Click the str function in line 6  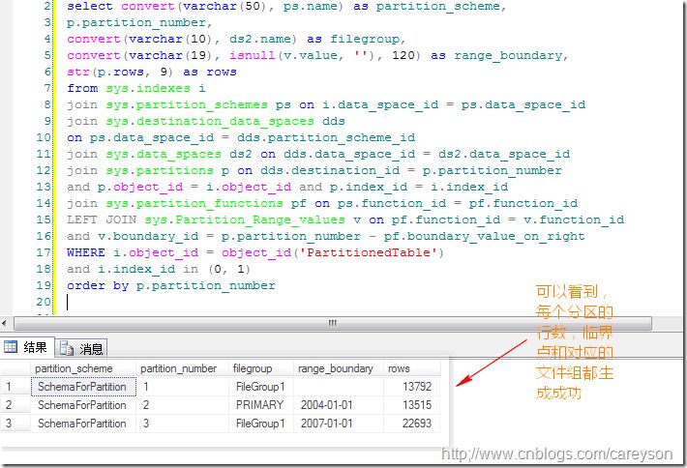(x=79, y=72)
